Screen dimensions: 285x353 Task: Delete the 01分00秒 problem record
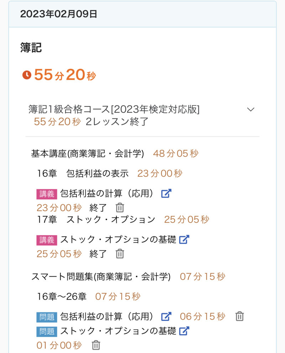pos(96,345)
